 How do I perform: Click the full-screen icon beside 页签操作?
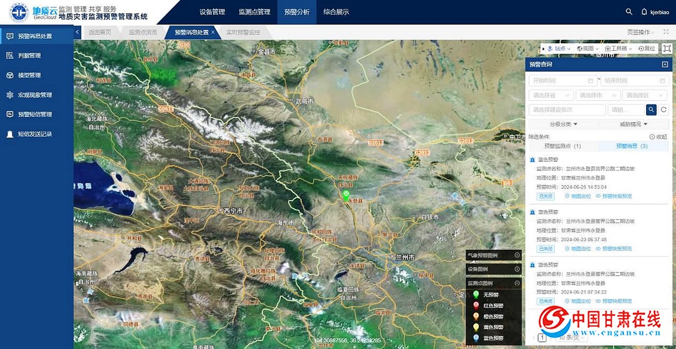[666, 32]
